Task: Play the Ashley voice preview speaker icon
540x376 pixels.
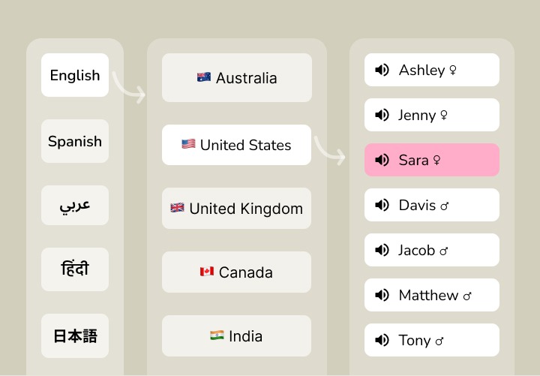Action: click(x=382, y=70)
